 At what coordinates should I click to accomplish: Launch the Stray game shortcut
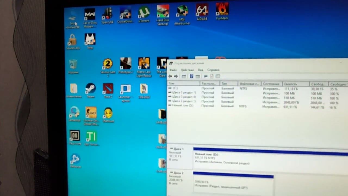tap(90, 41)
